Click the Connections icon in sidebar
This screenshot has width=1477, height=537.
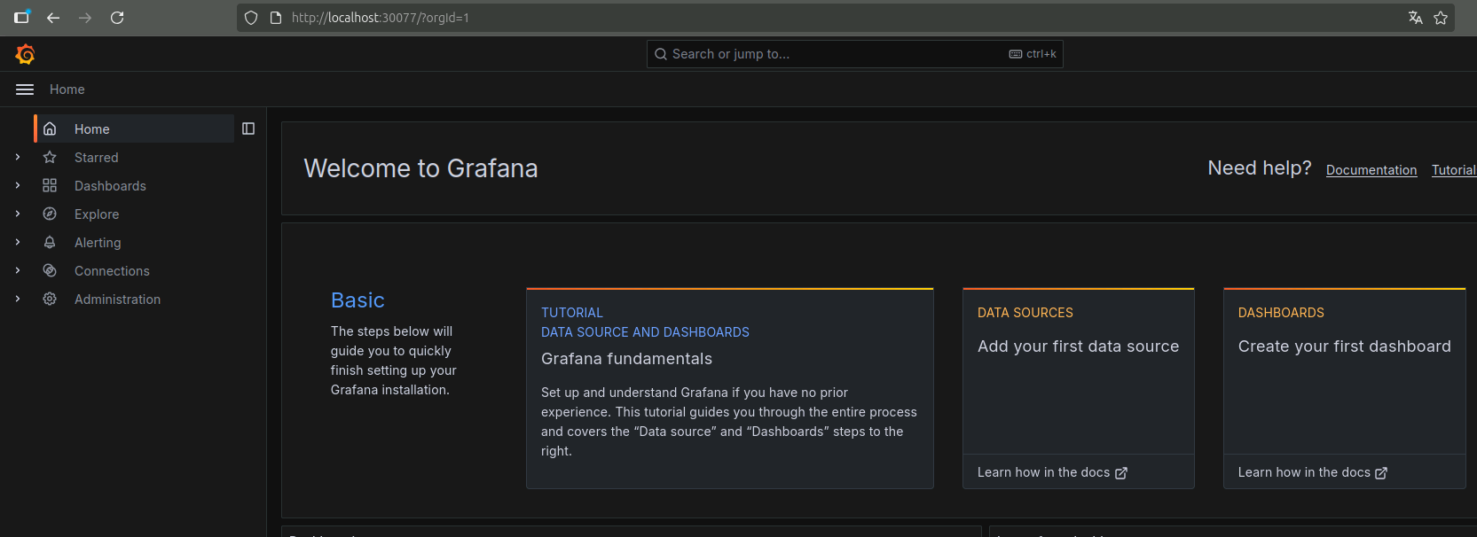[x=50, y=271]
